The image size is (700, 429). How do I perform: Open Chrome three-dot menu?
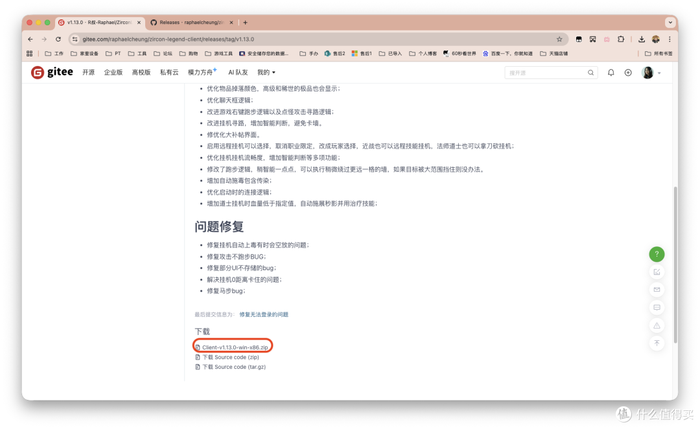click(670, 40)
